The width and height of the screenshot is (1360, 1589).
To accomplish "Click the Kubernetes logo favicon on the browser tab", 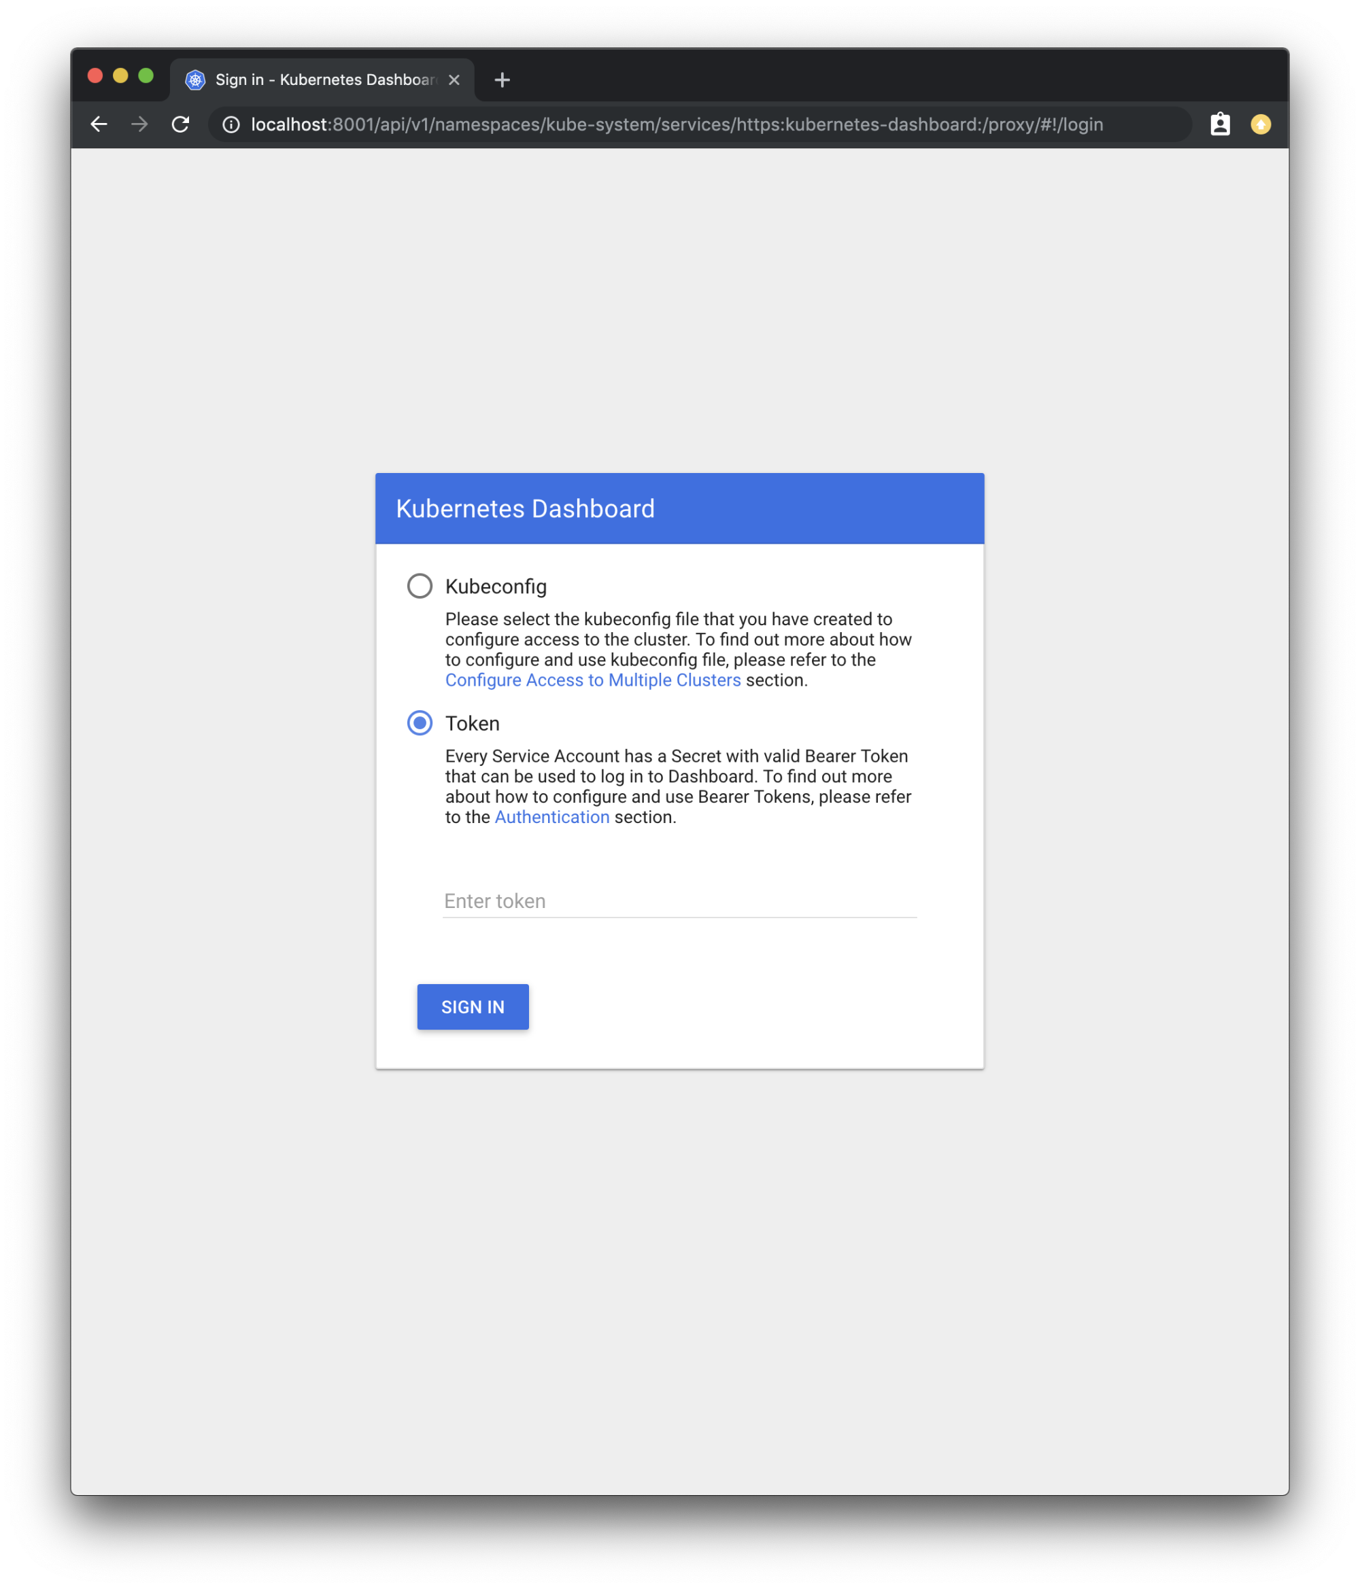I will pyautogui.click(x=195, y=79).
